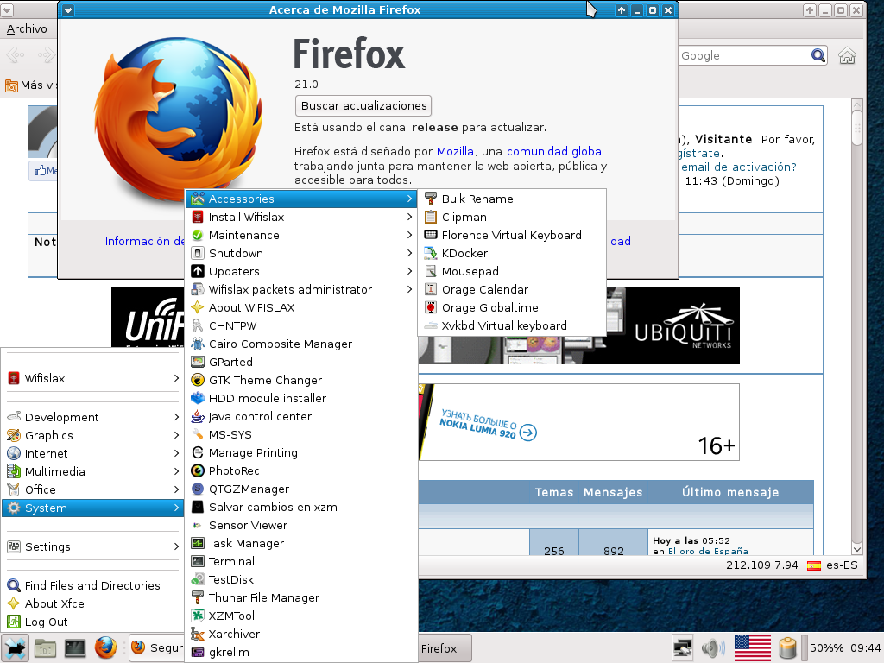Image resolution: width=884 pixels, height=663 pixels.
Task: Follow the comunidad global link
Action: (x=555, y=151)
